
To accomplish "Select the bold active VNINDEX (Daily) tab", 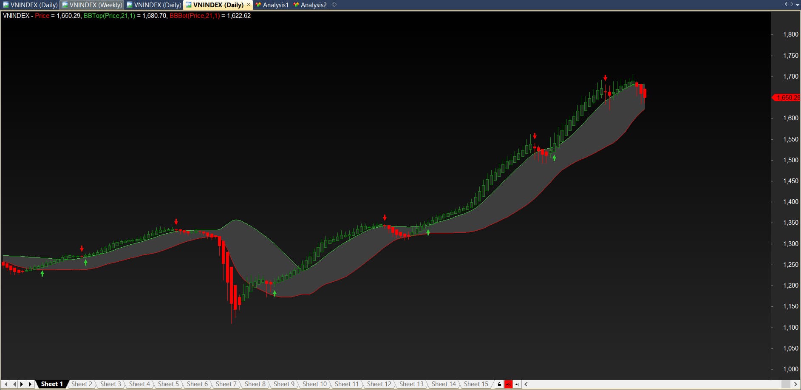I will 218,5.
